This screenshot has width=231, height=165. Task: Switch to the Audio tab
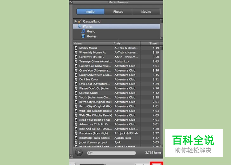tap(90, 12)
